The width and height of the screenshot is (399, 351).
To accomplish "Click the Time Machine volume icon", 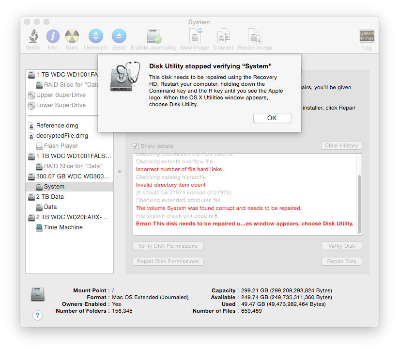I will [39, 227].
